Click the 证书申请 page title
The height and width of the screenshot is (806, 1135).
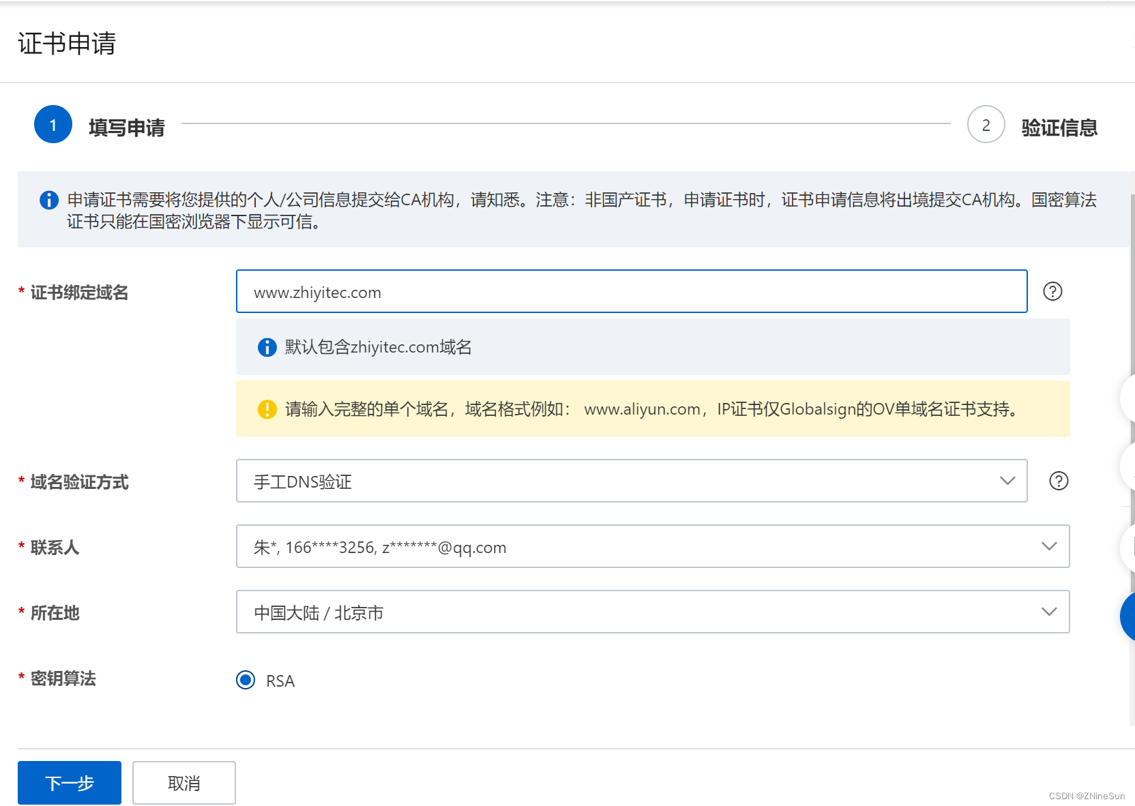click(67, 44)
